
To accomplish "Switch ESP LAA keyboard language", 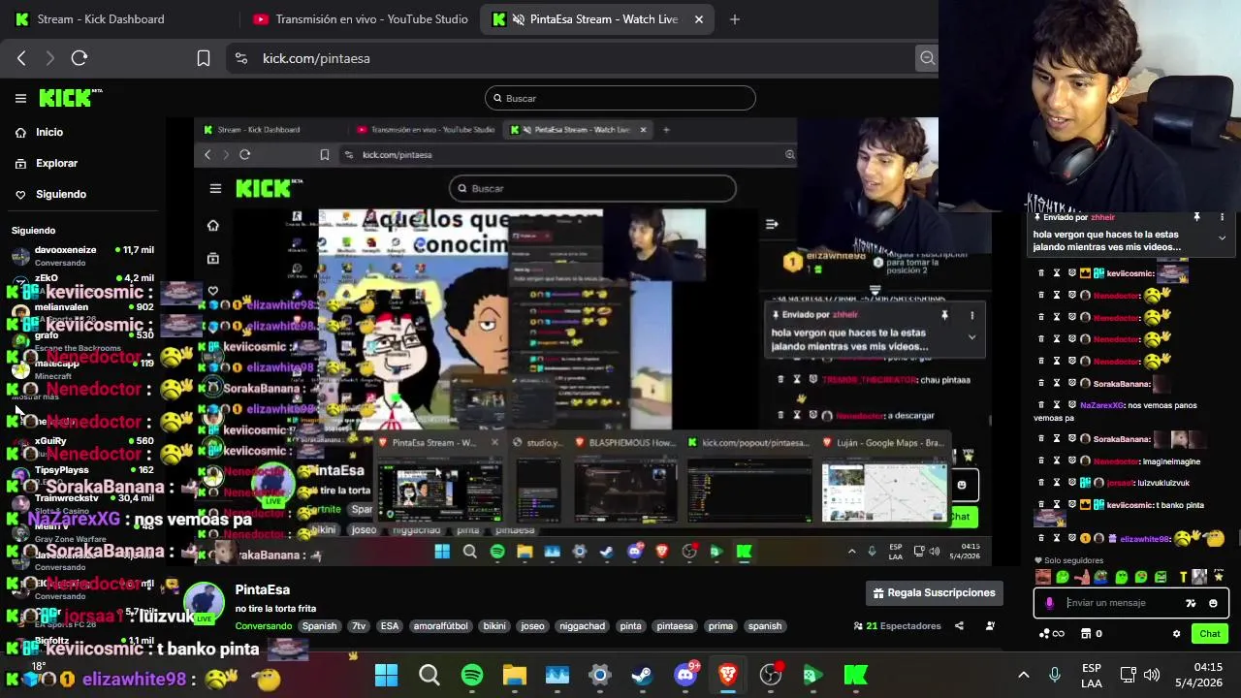I will click(1092, 676).
